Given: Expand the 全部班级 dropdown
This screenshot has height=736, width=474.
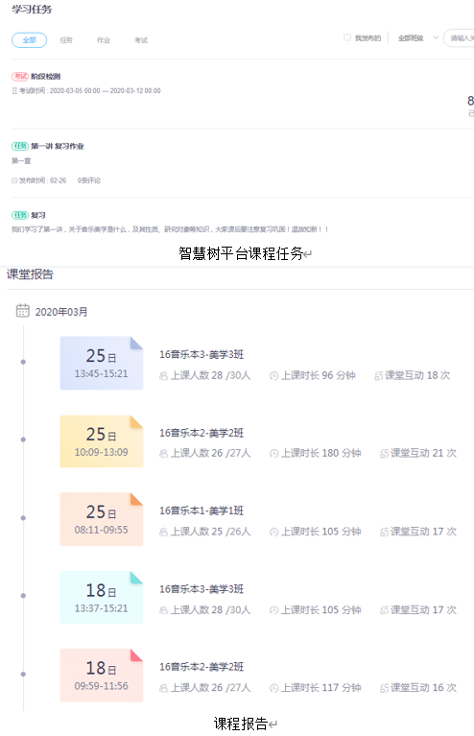Looking at the screenshot, I should 417,38.
